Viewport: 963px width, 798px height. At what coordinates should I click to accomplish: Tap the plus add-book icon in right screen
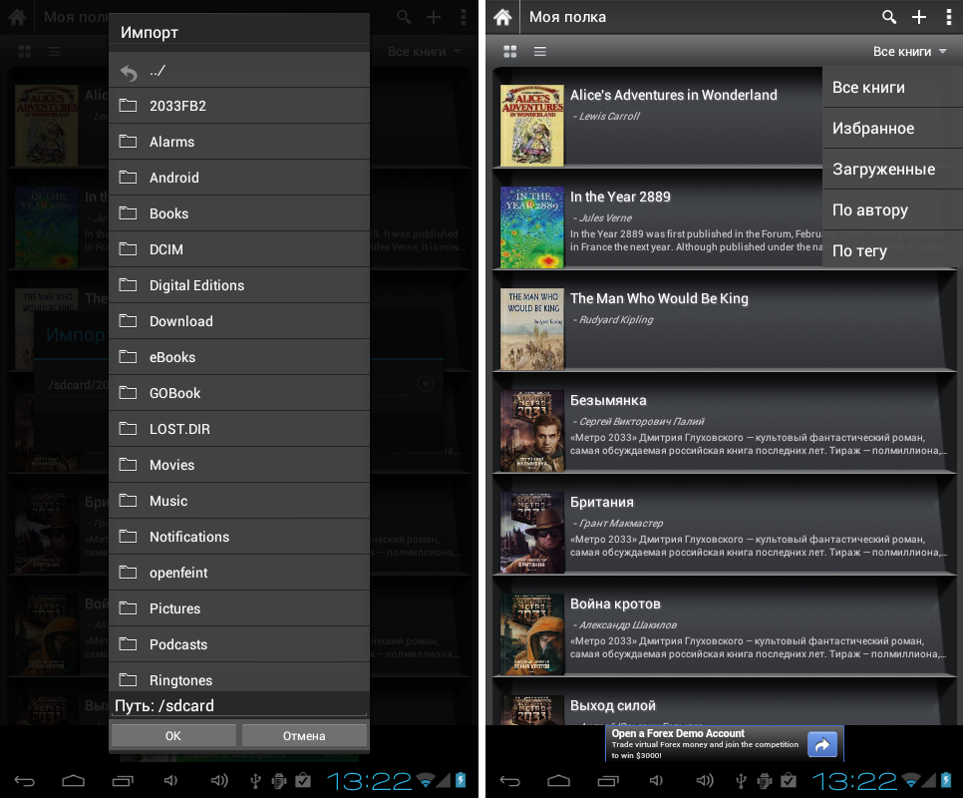coord(919,17)
